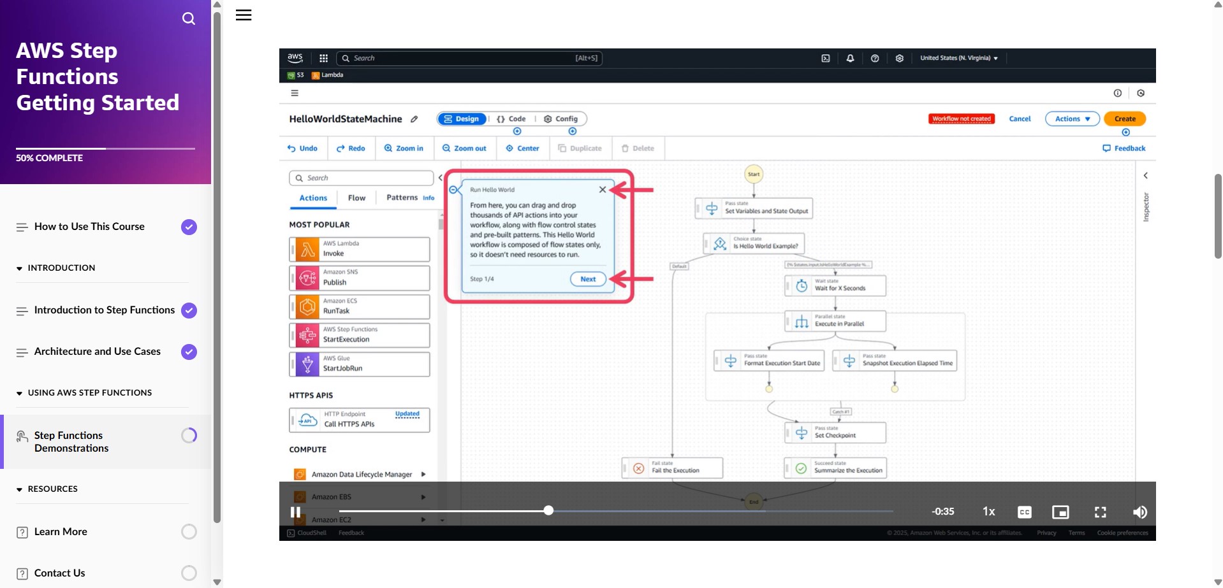
Task: Open the United States (N. Virginia) region dropdown
Action: pos(958,58)
